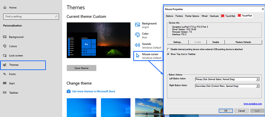The height and width of the screenshot is (117, 265).
Task: Click the Sounds Windows Default setting text
Action: tap(151, 48)
